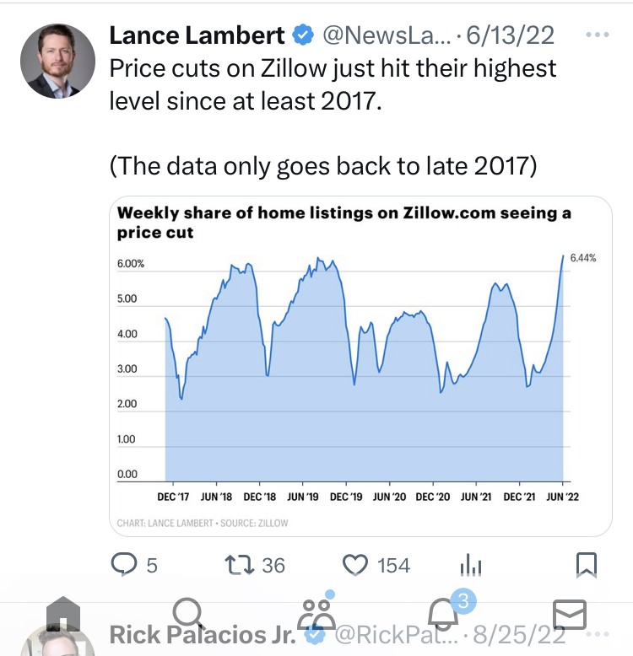Bookmark the Zillow price cuts tweet
Image resolution: width=633 pixels, height=656 pixels.
[x=587, y=563]
